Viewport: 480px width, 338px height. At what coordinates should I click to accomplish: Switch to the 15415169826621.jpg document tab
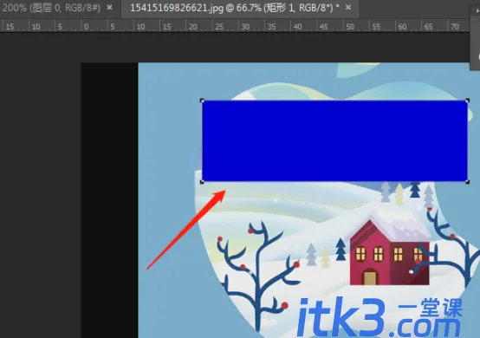[x=235, y=8]
